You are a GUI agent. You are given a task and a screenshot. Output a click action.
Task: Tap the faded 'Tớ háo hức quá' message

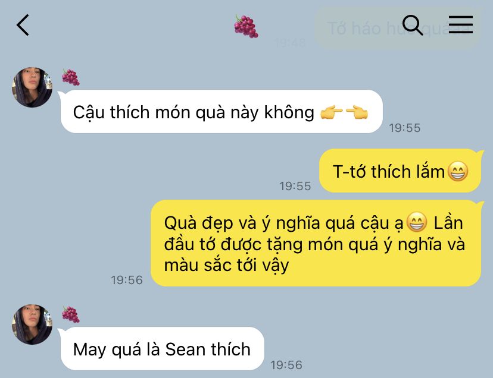point(397,29)
